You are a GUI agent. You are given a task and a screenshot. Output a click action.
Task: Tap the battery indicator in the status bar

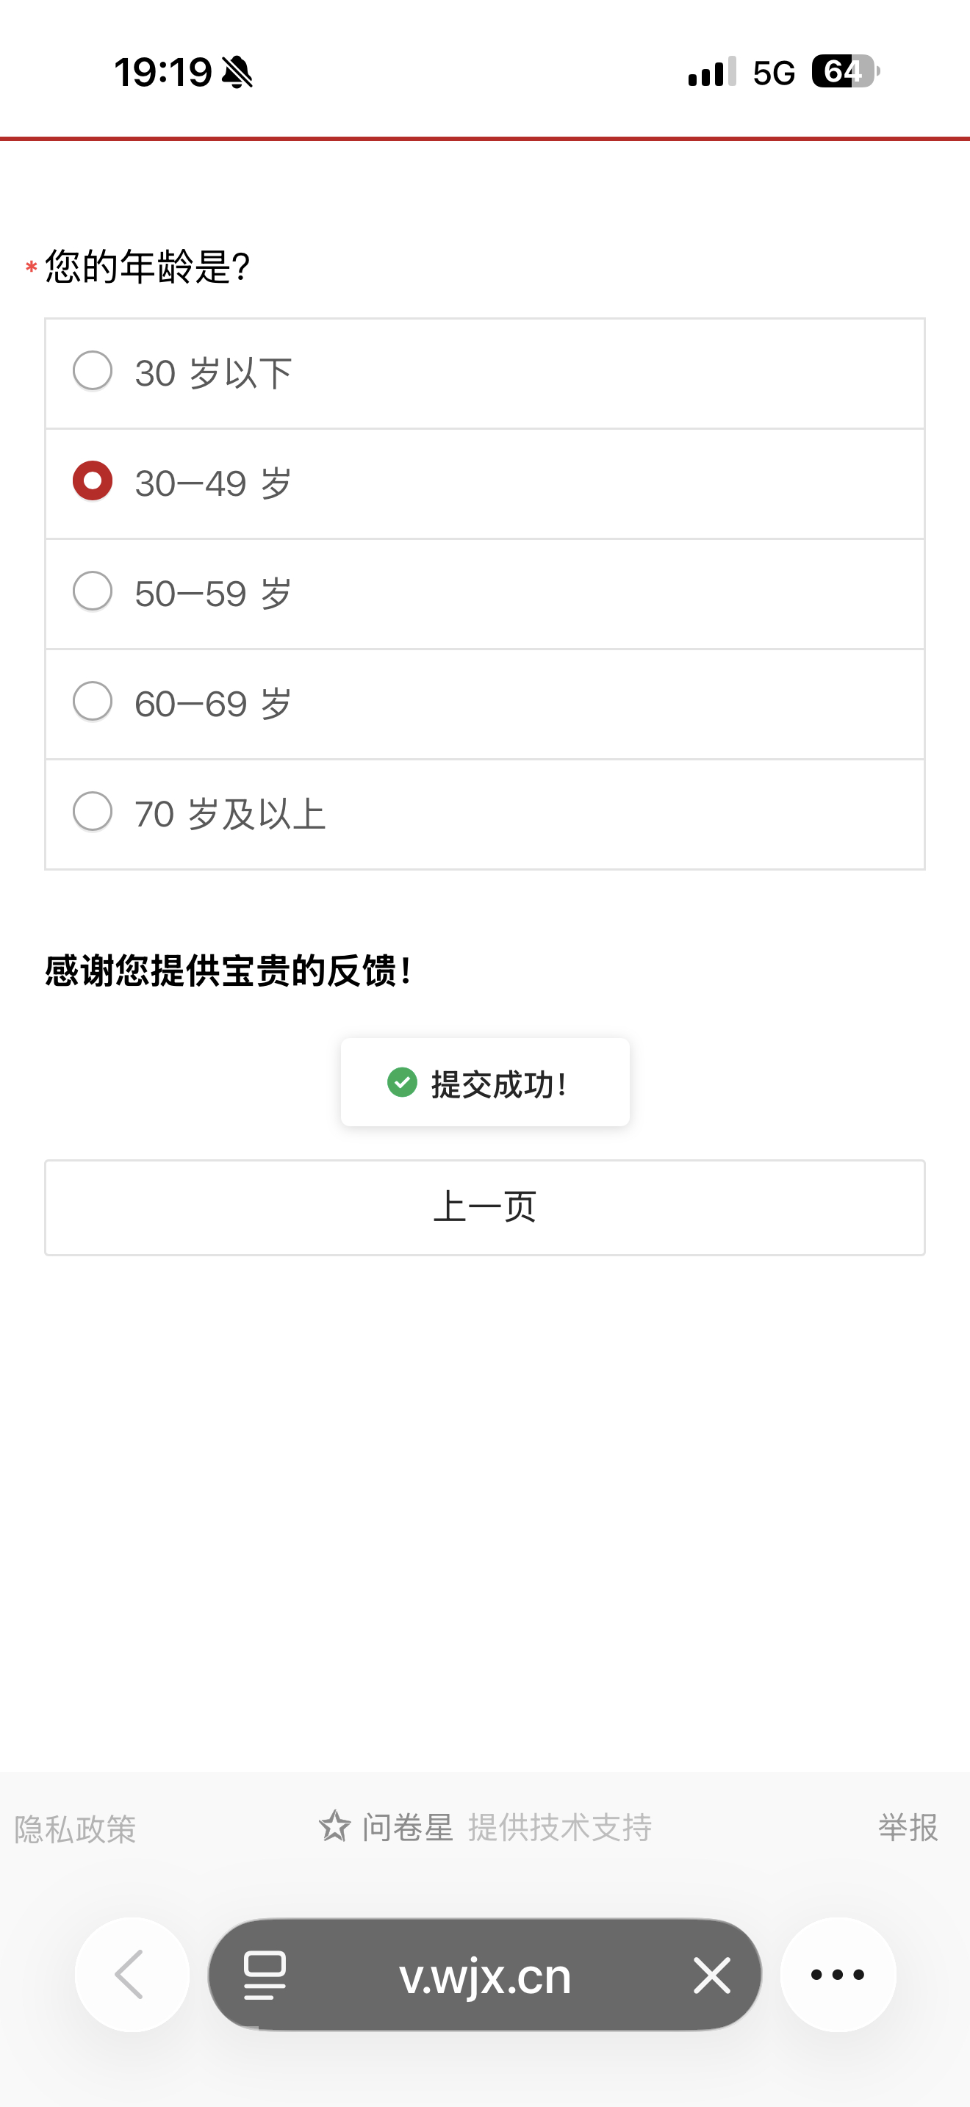845,72
